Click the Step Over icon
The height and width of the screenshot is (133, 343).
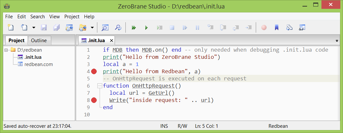pyautogui.click(x=223, y=27)
